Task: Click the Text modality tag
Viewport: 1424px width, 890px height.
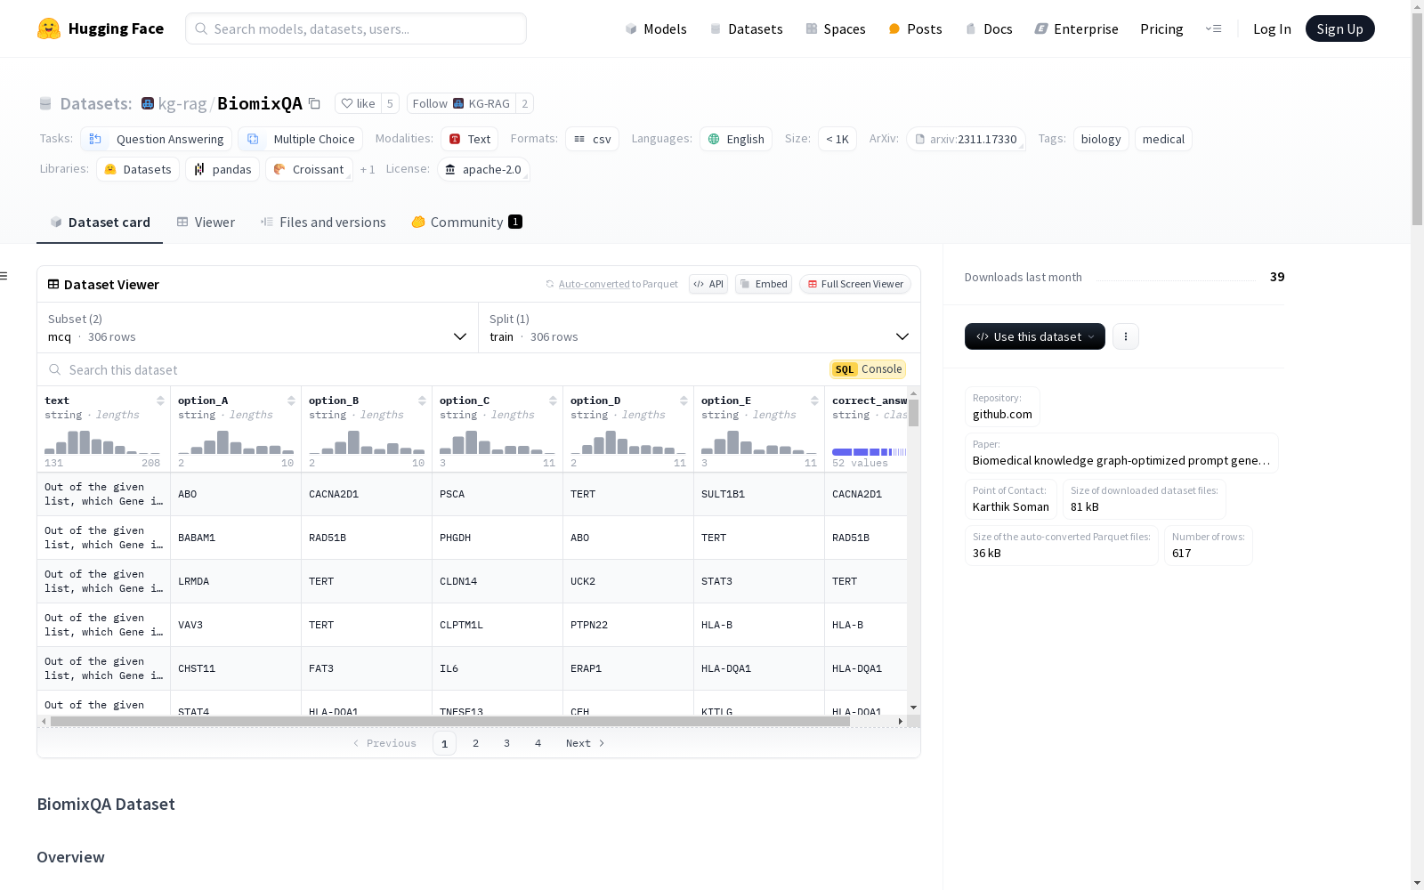Action: tap(470, 139)
